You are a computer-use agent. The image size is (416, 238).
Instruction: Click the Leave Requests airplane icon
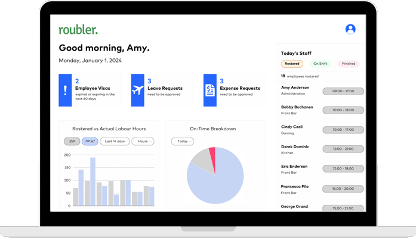tap(138, 90)
